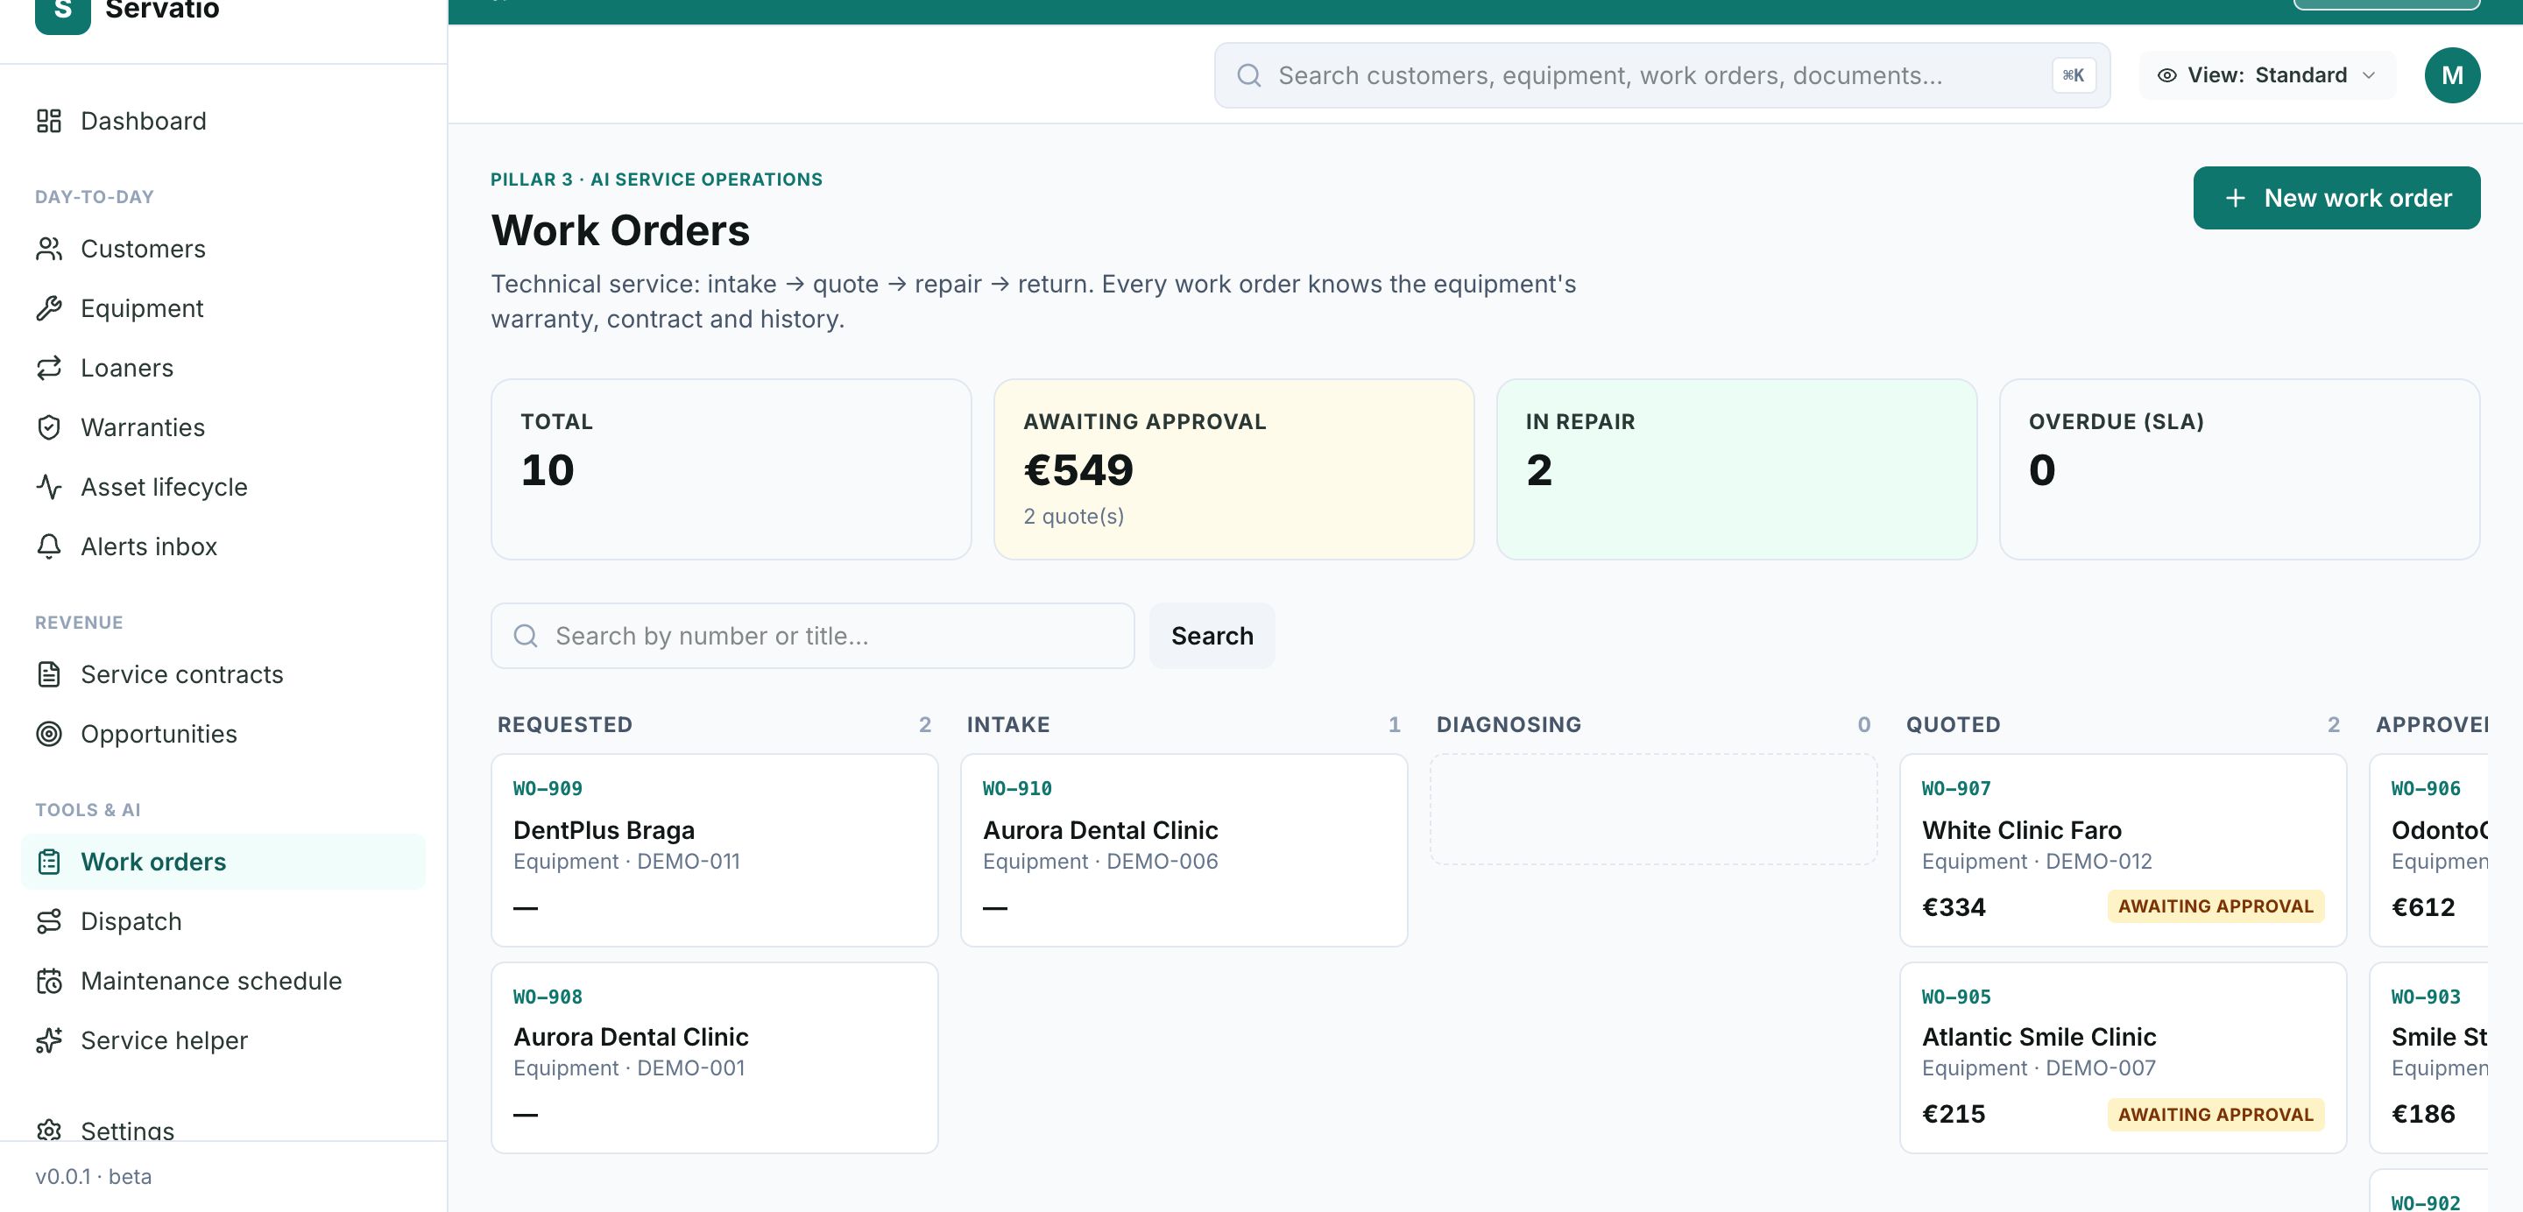The image size is (2523, 1212).
Task: Click the eye icon beside View
Action: [x=2167, y=75]
